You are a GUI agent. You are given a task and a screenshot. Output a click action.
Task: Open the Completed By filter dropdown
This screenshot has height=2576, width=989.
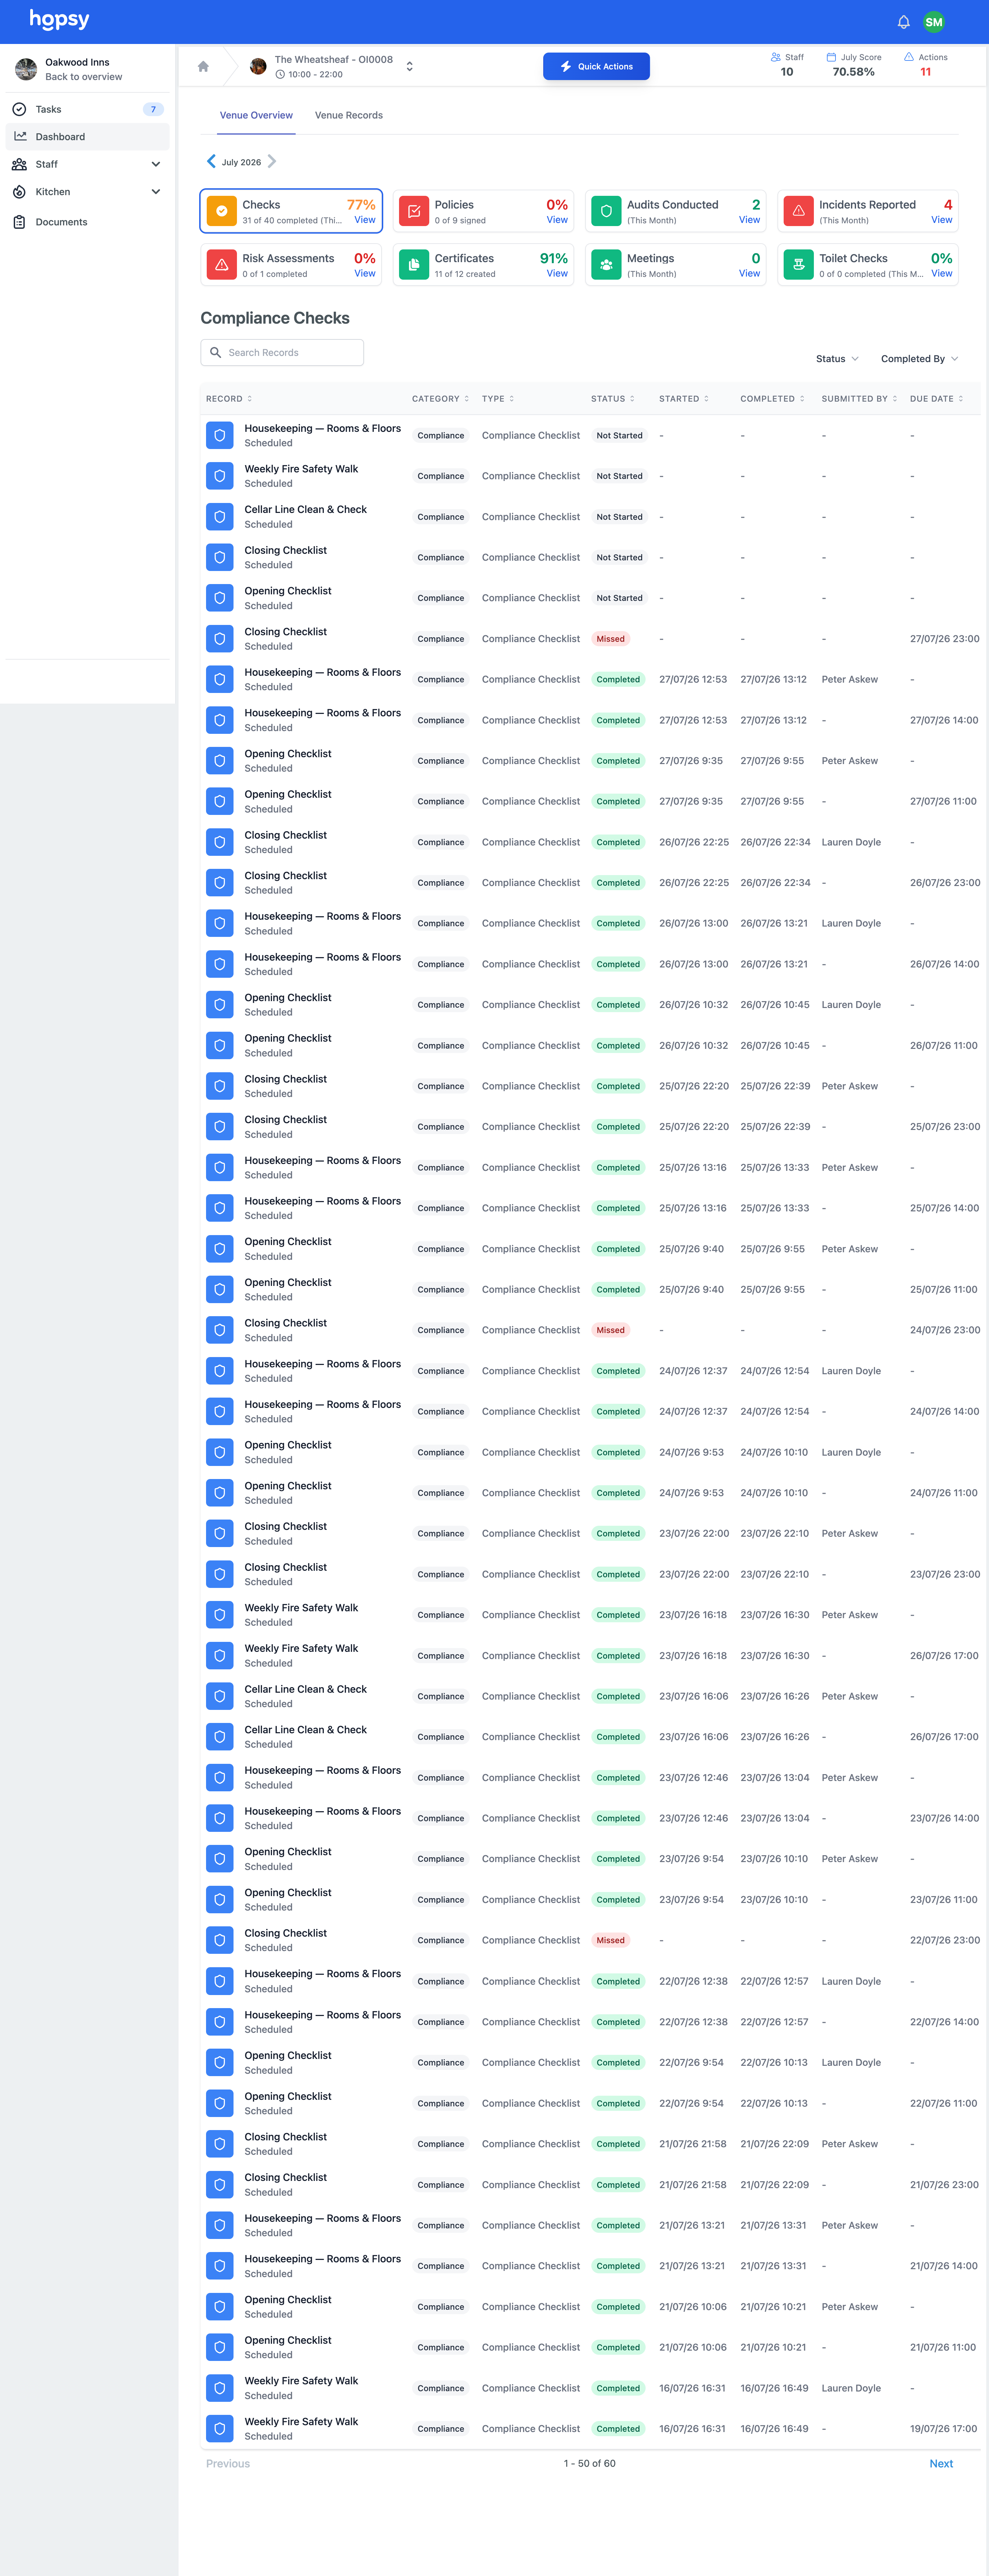coord(920,359)
